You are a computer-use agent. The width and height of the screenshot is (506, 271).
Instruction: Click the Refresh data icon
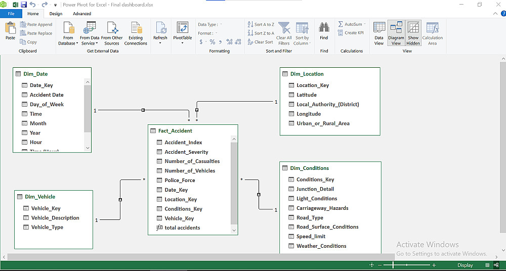160,28
